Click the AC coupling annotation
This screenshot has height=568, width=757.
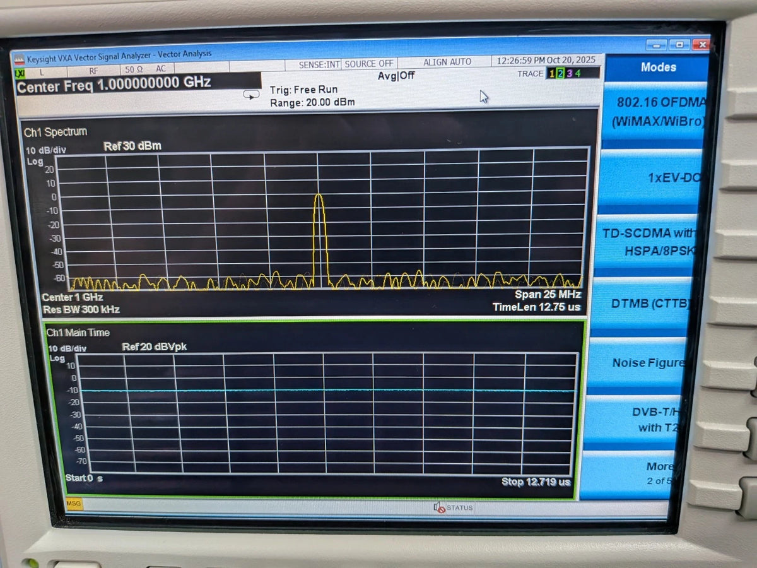(x=161, y=69)
